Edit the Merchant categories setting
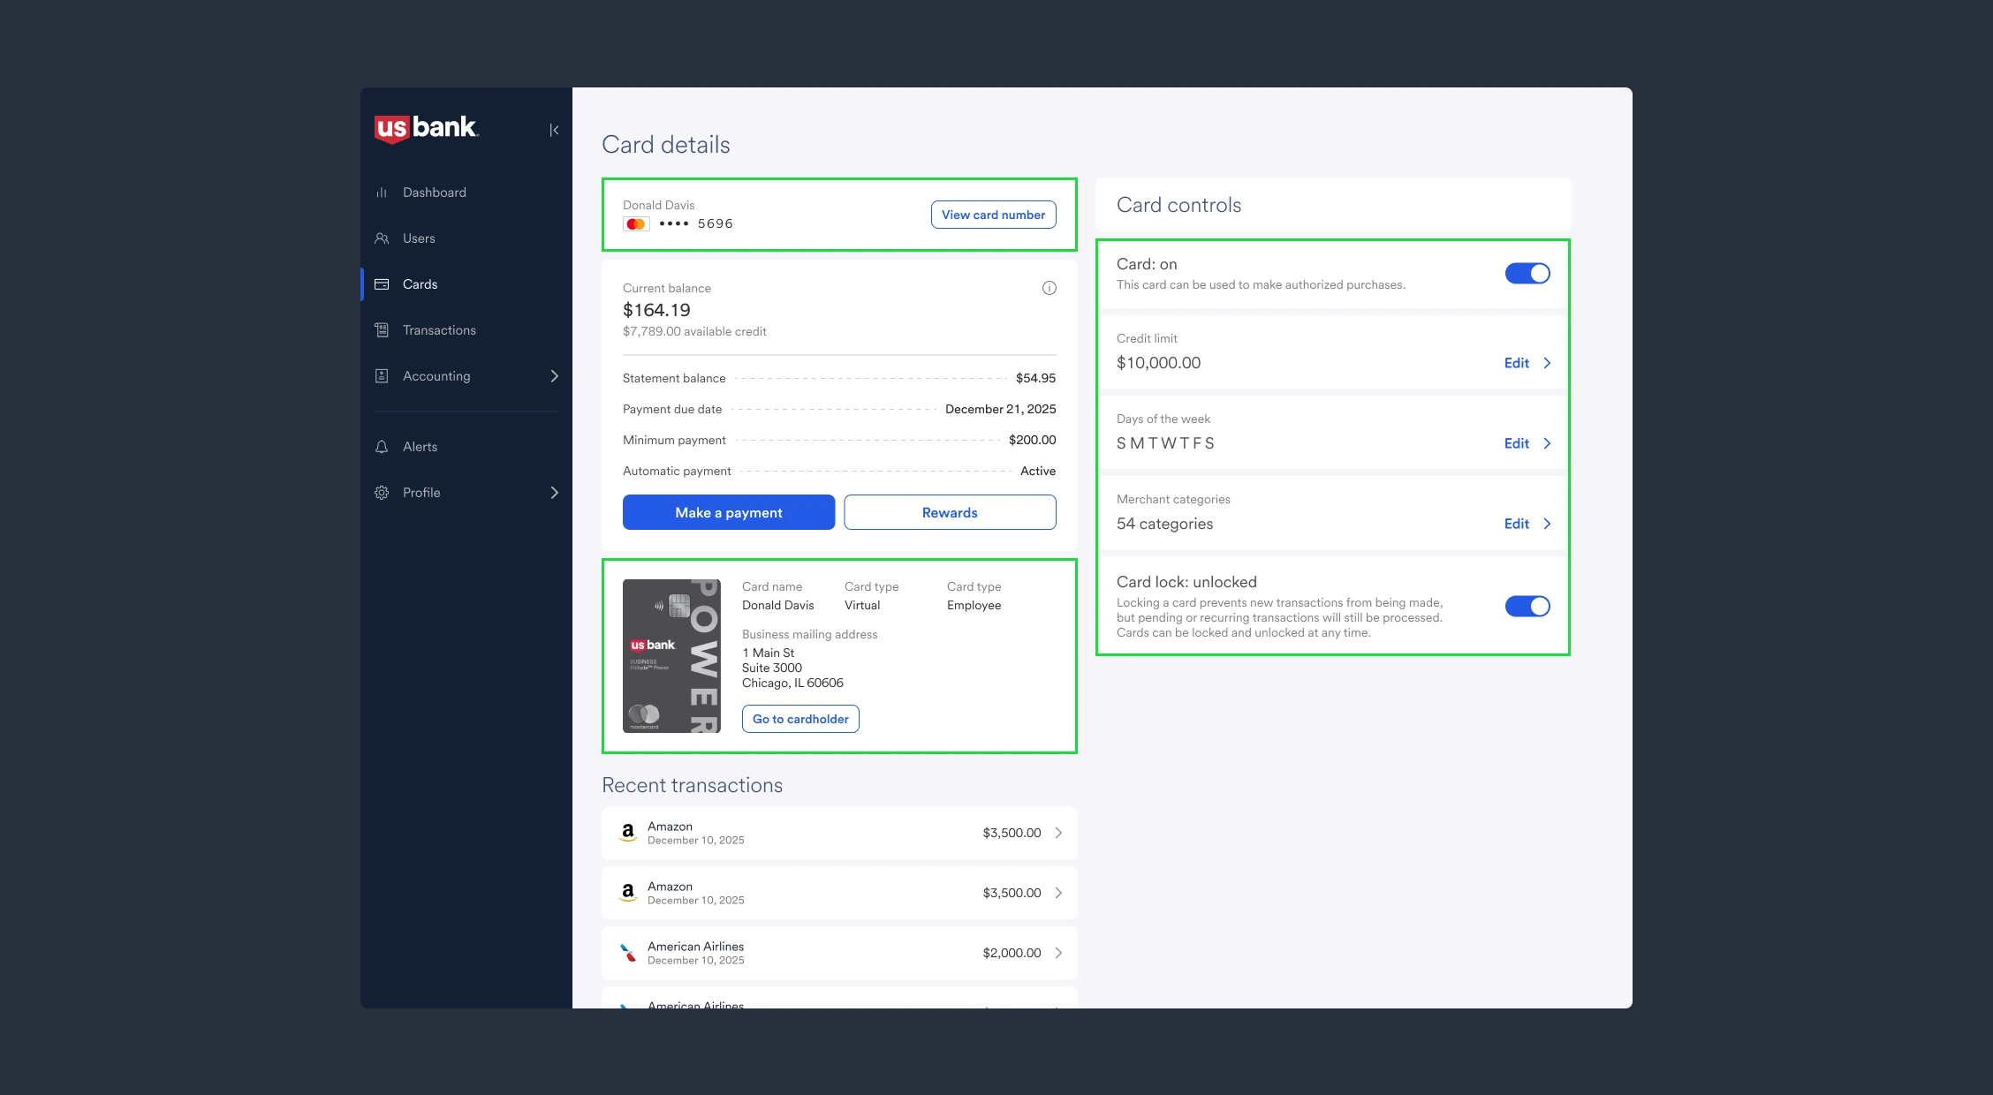The height and width of the screenshot is (1095, 1993). [1526, 524]
